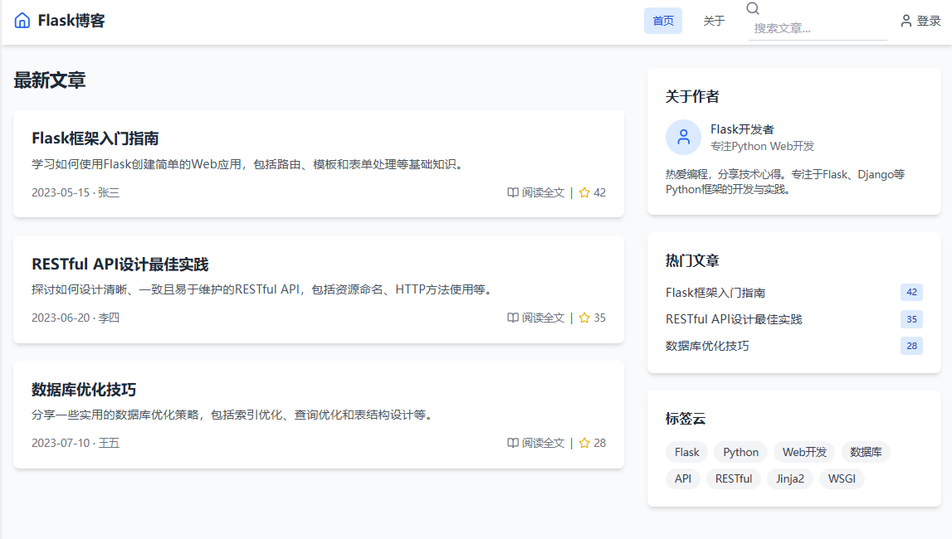Click the home icon beside Flask博客
The width and height of the screenshot is (952, 539).
point(22,21)
